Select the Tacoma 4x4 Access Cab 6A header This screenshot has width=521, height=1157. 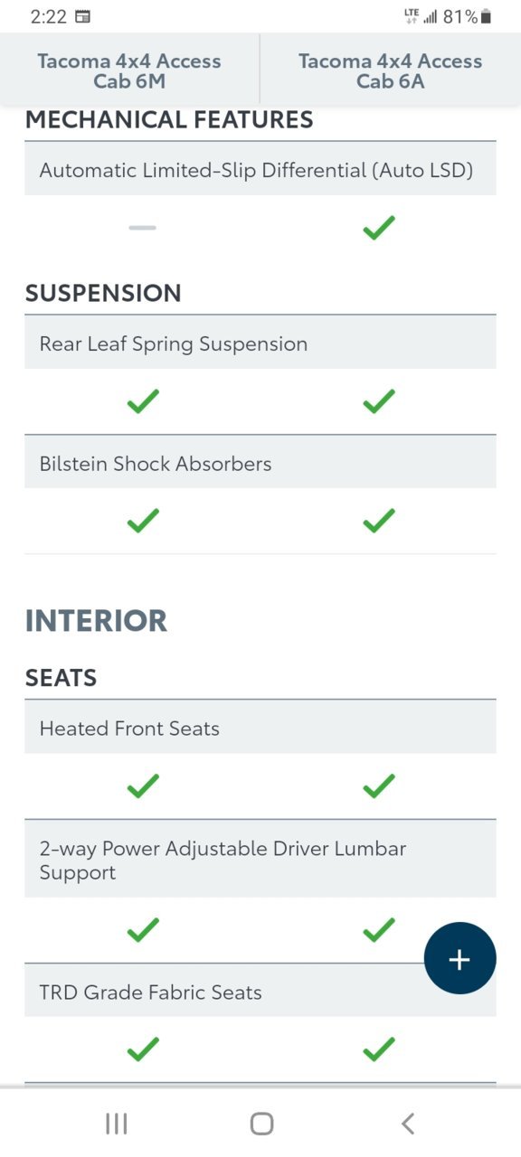(x=390, y=71)
